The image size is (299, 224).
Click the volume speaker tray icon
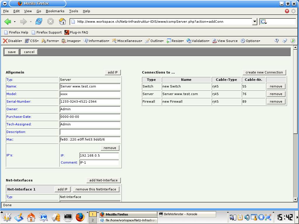click(247, 217)
